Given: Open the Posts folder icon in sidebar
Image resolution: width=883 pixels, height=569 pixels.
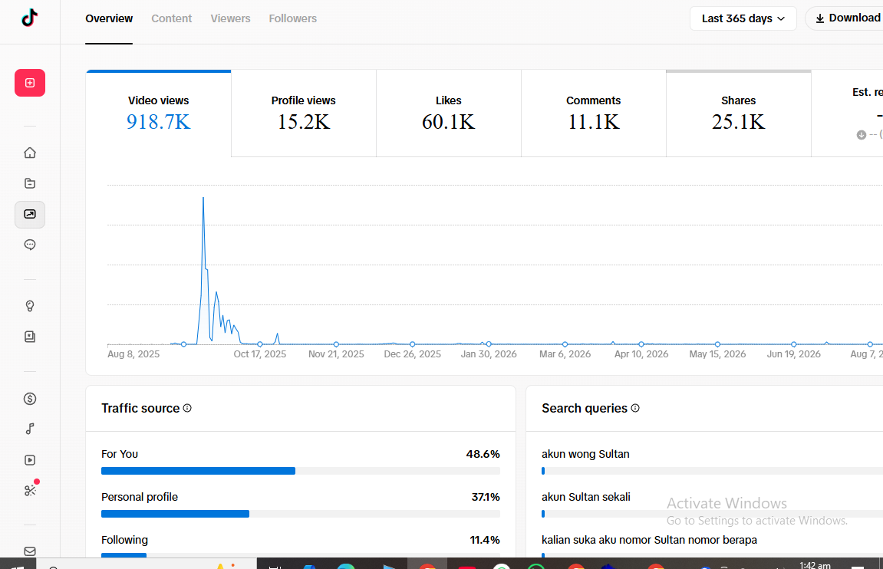Looking at the screenshot, I should (30, 183).
